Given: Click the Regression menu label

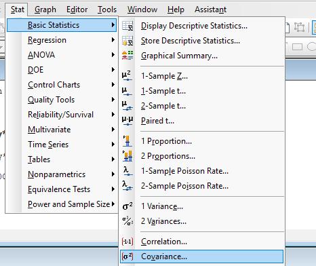Looking at the screenshot, I should 47,40.
